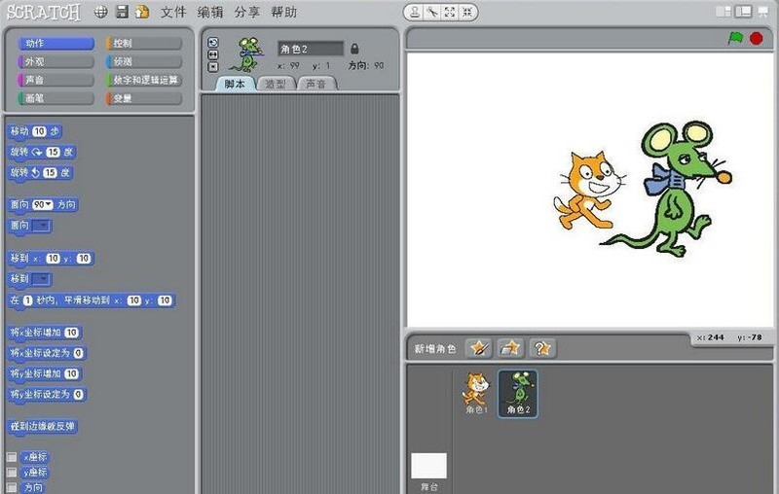Select the 角色1 cat sprite thumbnail
This screenshot has height=494, width=779.
tap(475, 393)
